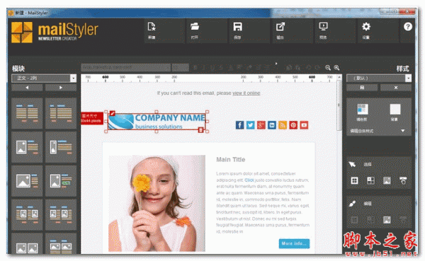Screen dimensions: 425x261
Task: Click the Main Title heading text
Action: [231, 159]
